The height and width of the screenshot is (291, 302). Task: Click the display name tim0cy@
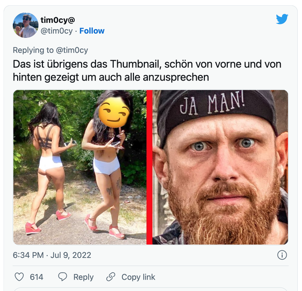[x=58, y=20]
